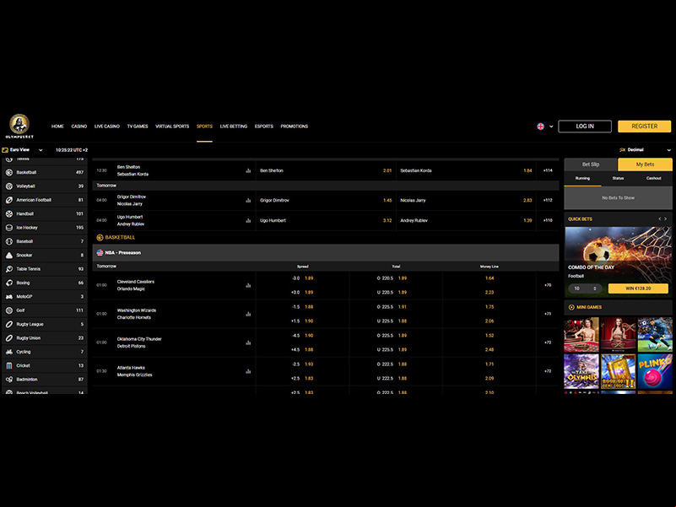Open the Home menu item
The width and height of the screenshot is (676, 507).
click(x=57, y=127)
